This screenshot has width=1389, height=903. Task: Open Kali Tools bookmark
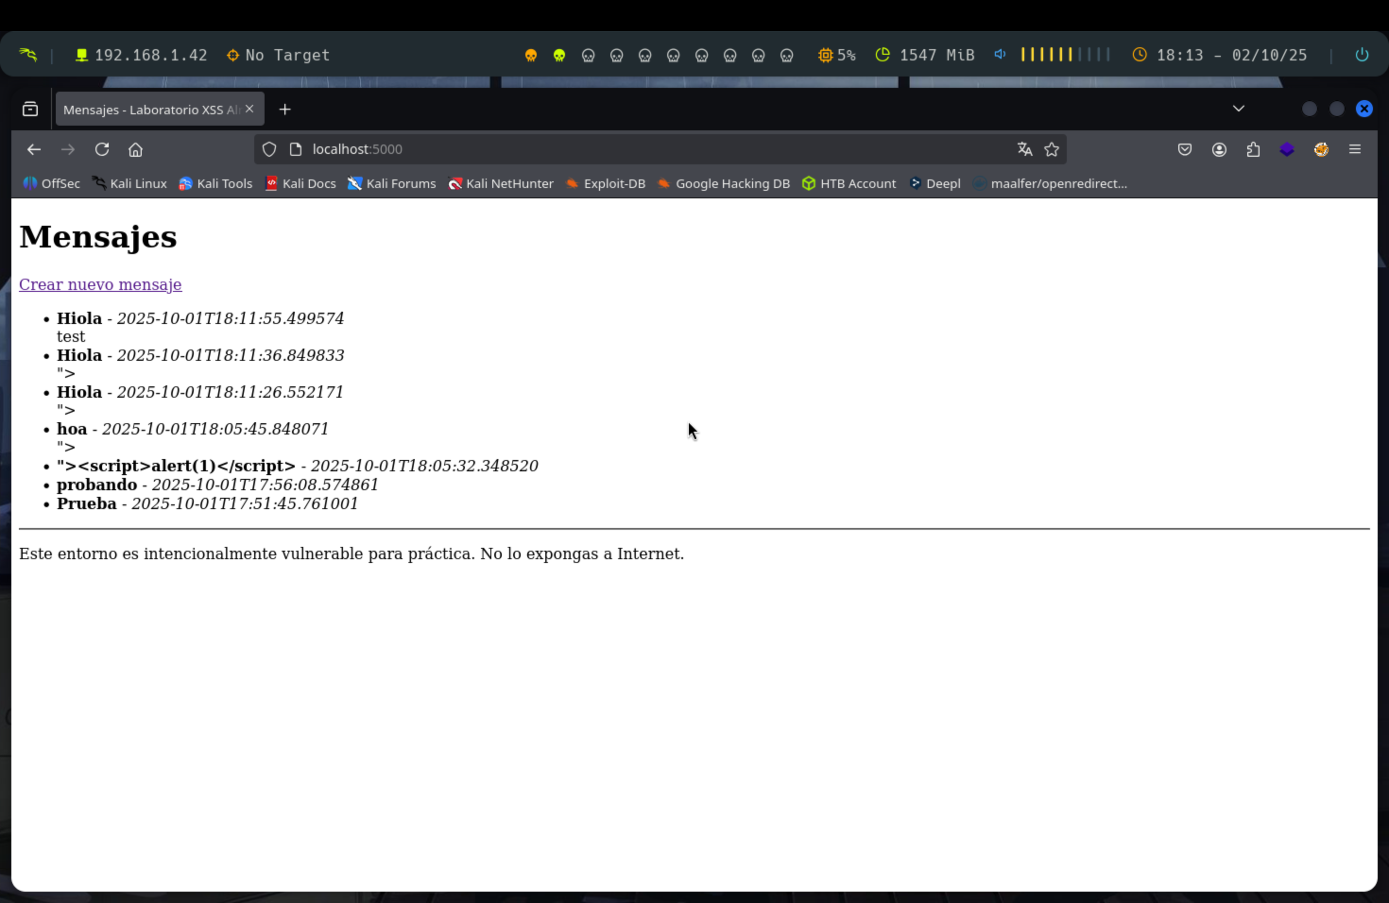(x=215, y=184)
